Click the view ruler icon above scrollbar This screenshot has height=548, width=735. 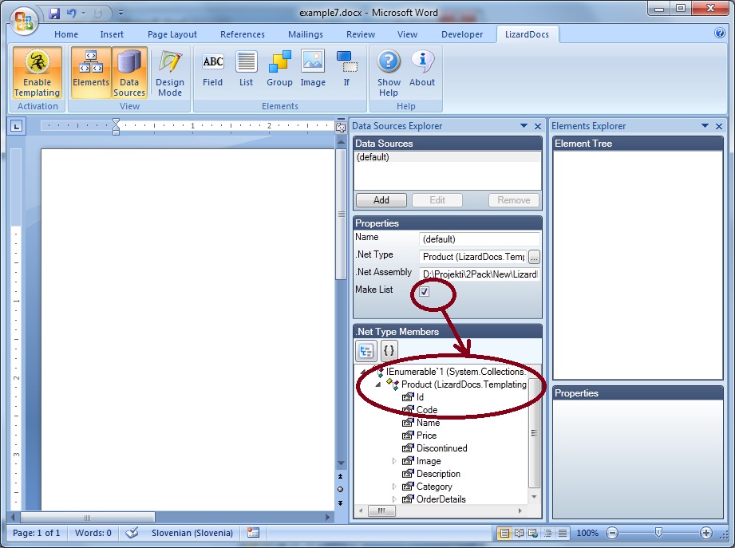[341, 127]
